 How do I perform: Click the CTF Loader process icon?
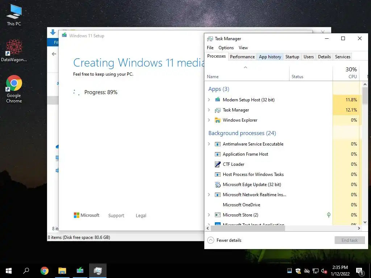217,164
